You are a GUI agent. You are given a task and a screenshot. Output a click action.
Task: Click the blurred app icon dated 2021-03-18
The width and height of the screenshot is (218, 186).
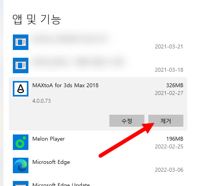pyautogui.click(x=21, y=65)
